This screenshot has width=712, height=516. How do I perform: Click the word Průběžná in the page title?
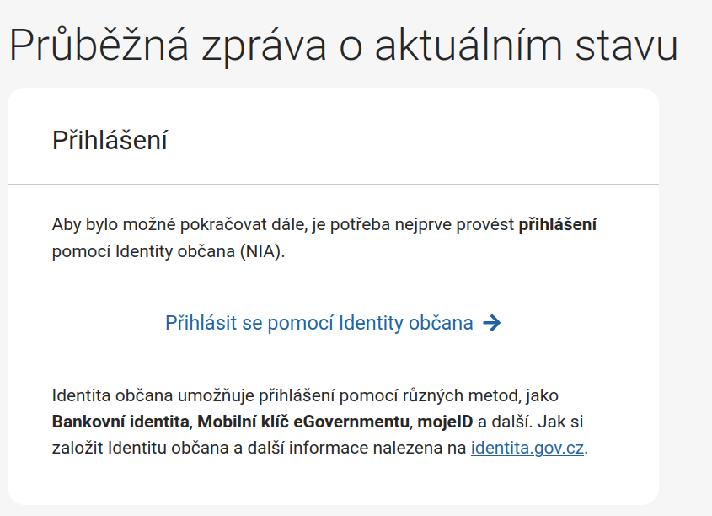coord(99,46)
